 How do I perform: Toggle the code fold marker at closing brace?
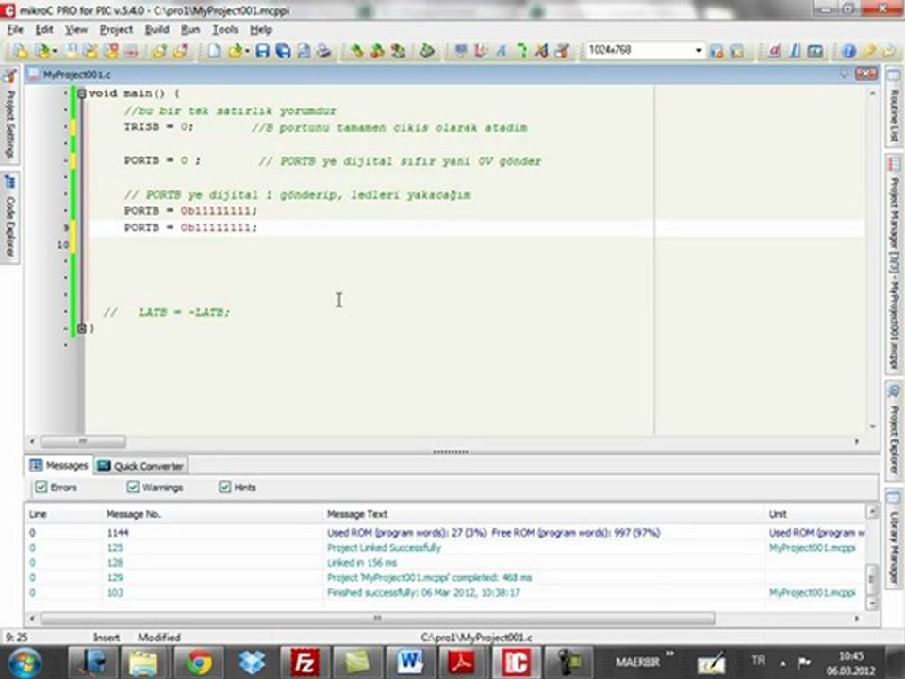click(x=82, y=328)
